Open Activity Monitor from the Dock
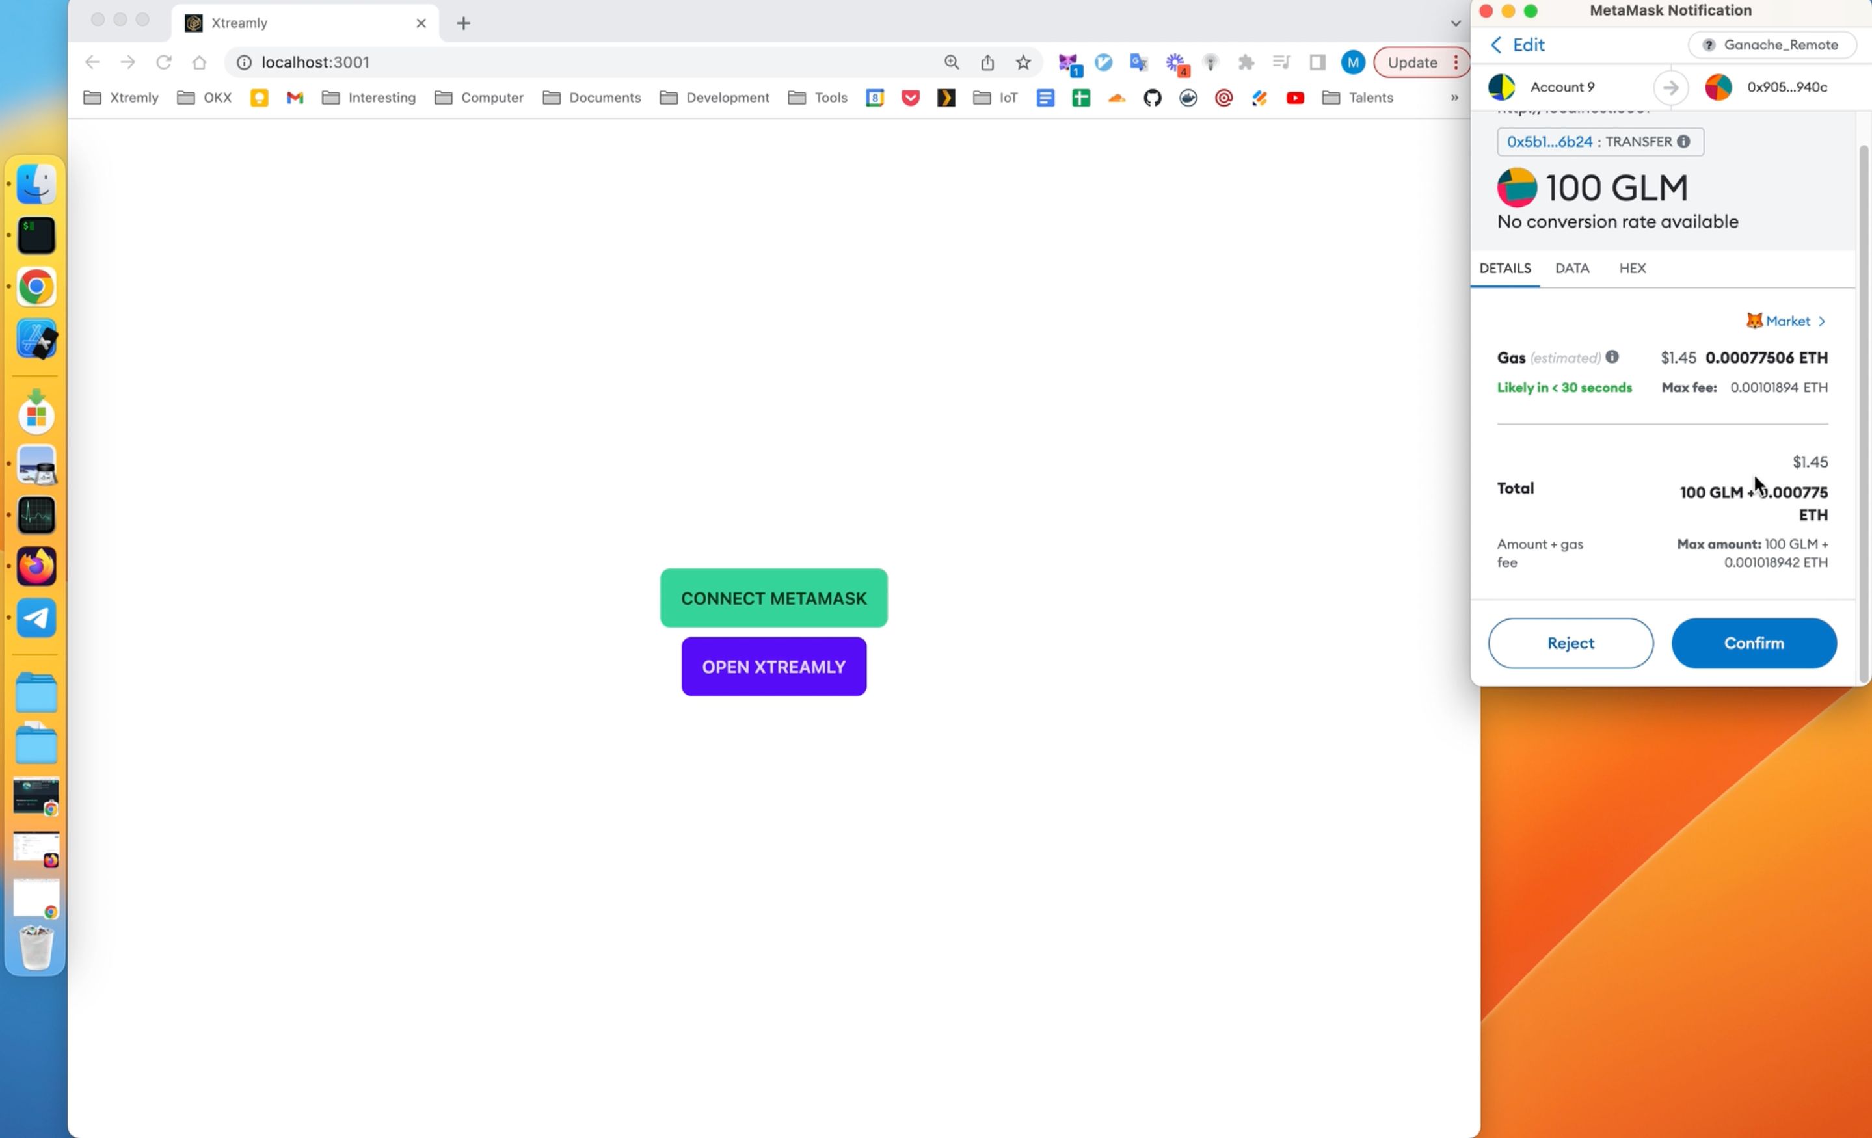 (36, 515)
